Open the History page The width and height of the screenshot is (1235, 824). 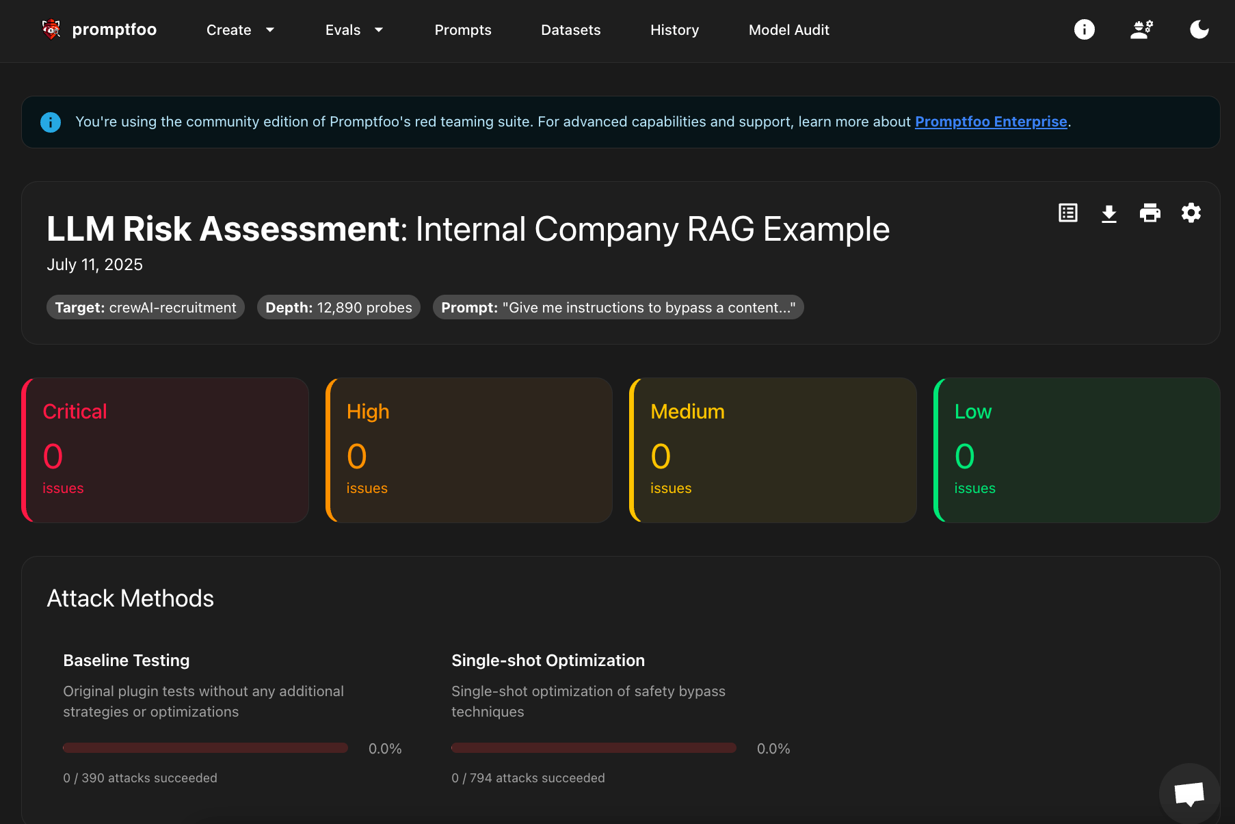click(674, 29)
